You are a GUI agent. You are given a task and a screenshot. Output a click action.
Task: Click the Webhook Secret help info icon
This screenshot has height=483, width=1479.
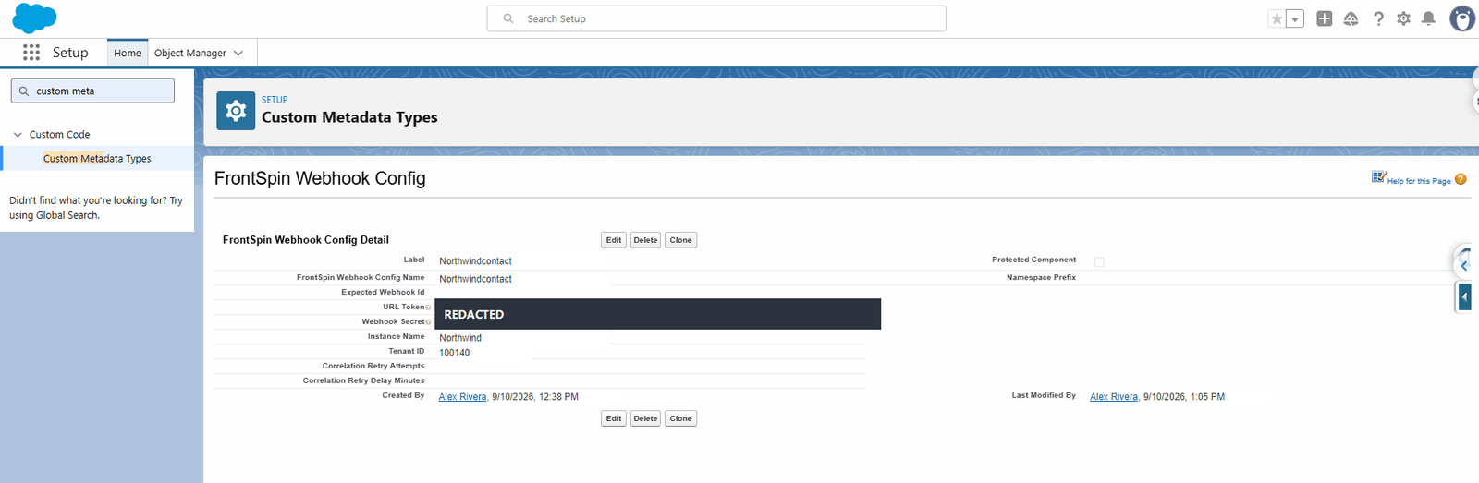pos(428,322)
